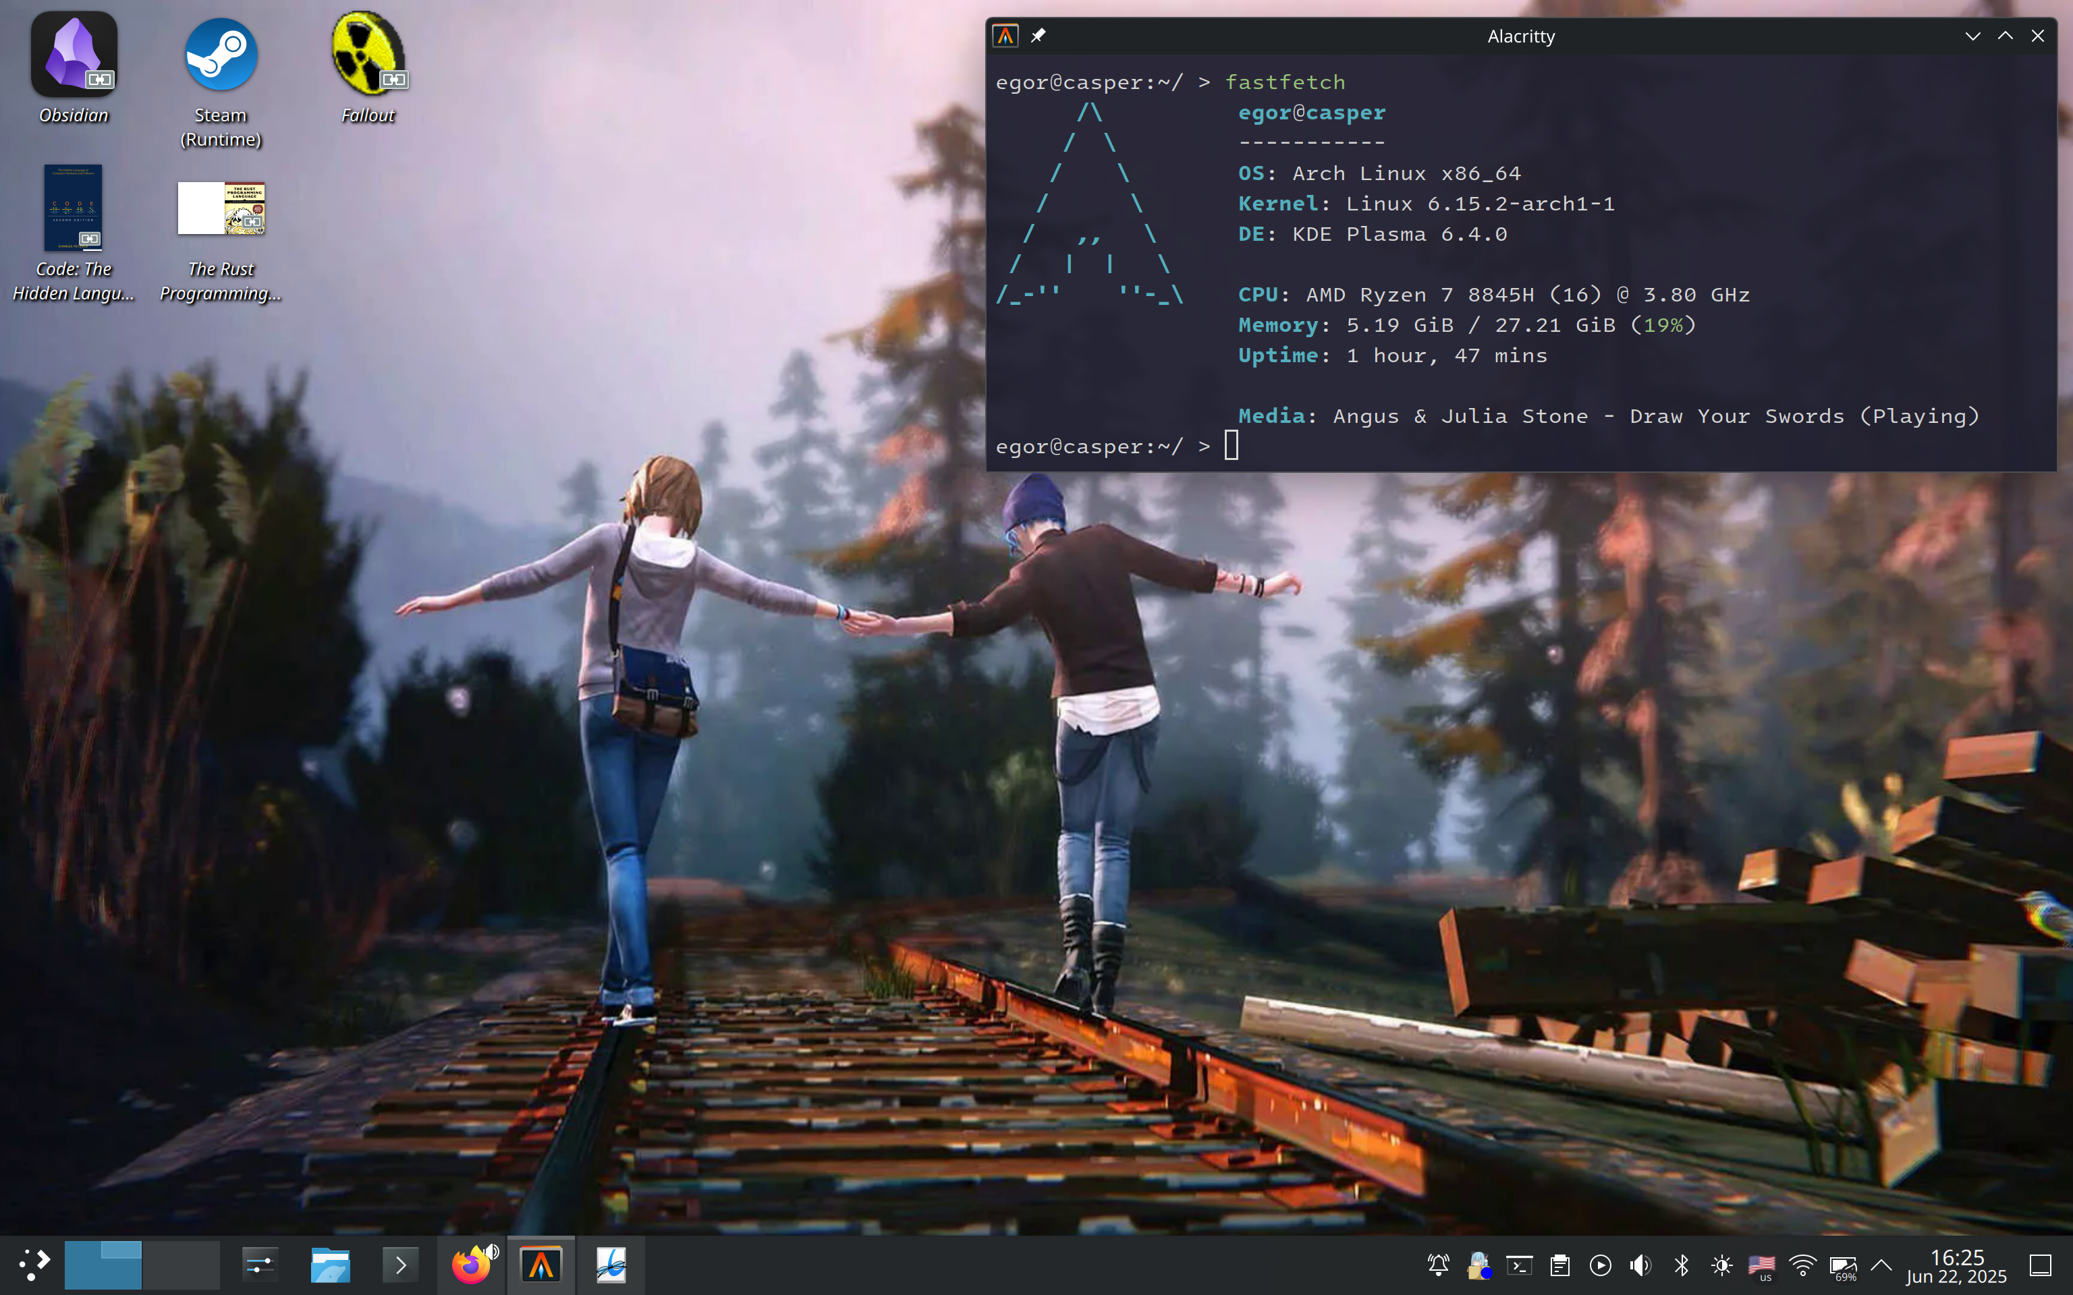Click the memory usage 19% value
The height and width of the screenshot is (1295, 2073).
1663,326
